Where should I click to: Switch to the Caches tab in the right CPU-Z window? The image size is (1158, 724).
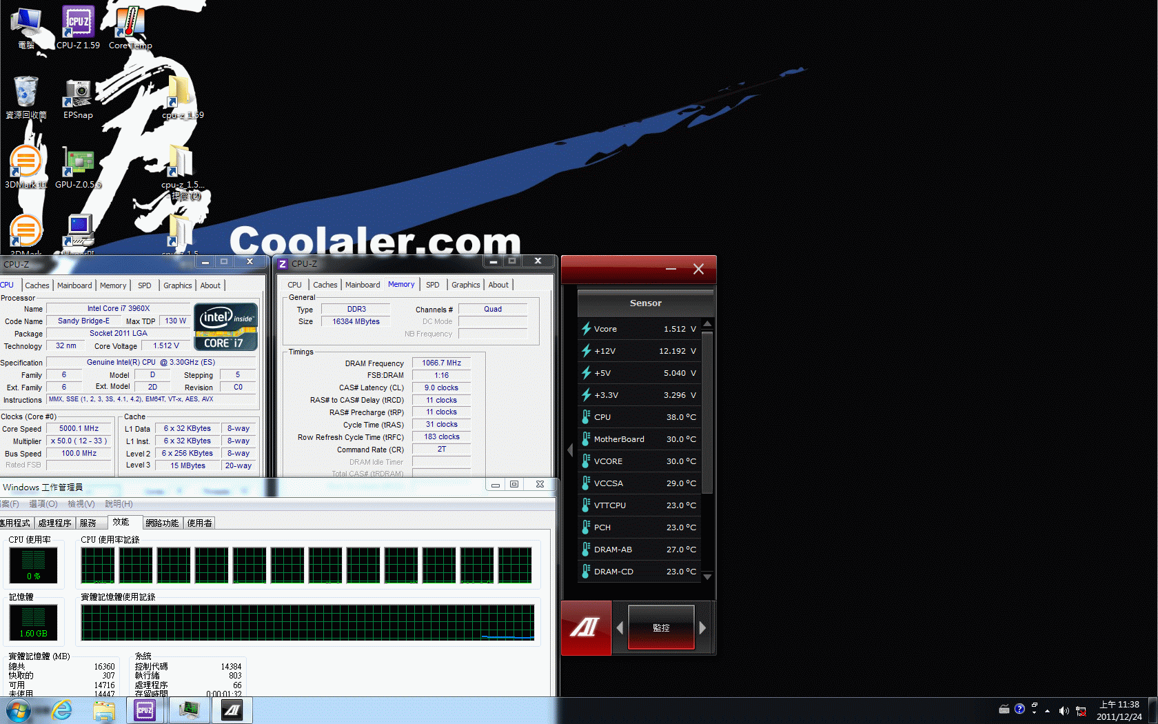click(325, 285)
